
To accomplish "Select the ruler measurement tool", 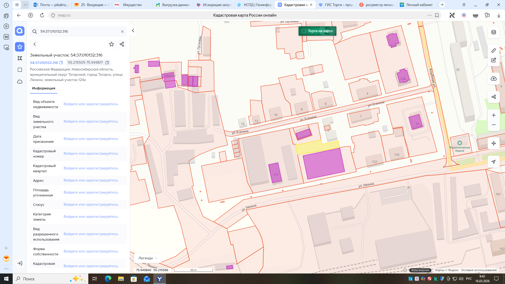I will [x=493, y=50].
